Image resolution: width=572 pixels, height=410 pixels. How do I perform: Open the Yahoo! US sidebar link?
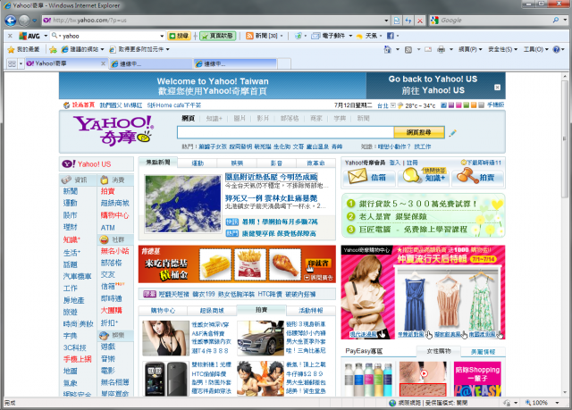[94, 164]
